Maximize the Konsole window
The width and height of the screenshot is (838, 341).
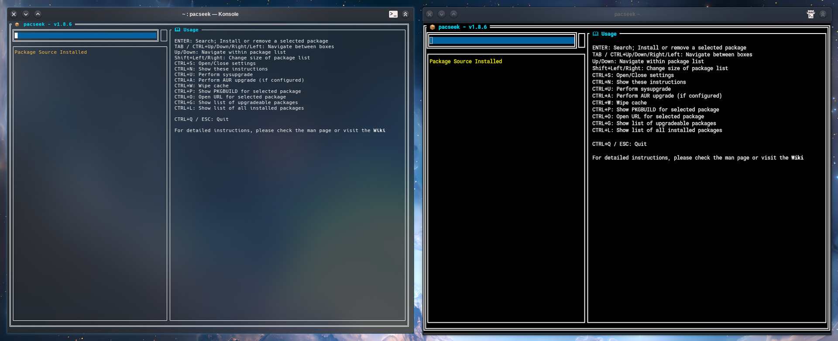pyautogui.click(x=38, y=14)
